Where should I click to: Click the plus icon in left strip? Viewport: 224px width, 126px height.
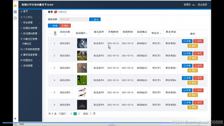[15, 119]
